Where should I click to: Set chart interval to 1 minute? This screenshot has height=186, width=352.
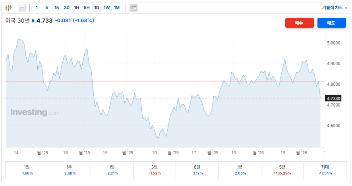click(x=37, y=8)
